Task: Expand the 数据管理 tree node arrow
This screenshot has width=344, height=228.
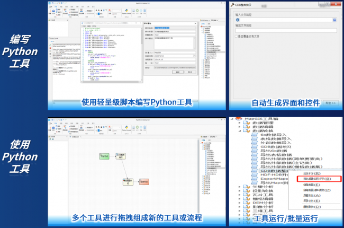Action: (x=240, y=123)
